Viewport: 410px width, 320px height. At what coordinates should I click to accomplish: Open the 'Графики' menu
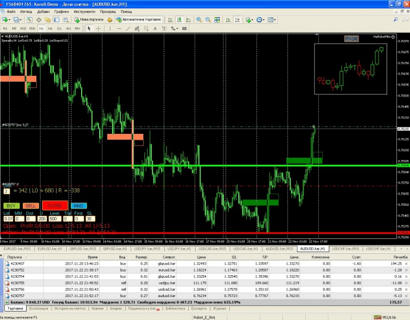61,12
